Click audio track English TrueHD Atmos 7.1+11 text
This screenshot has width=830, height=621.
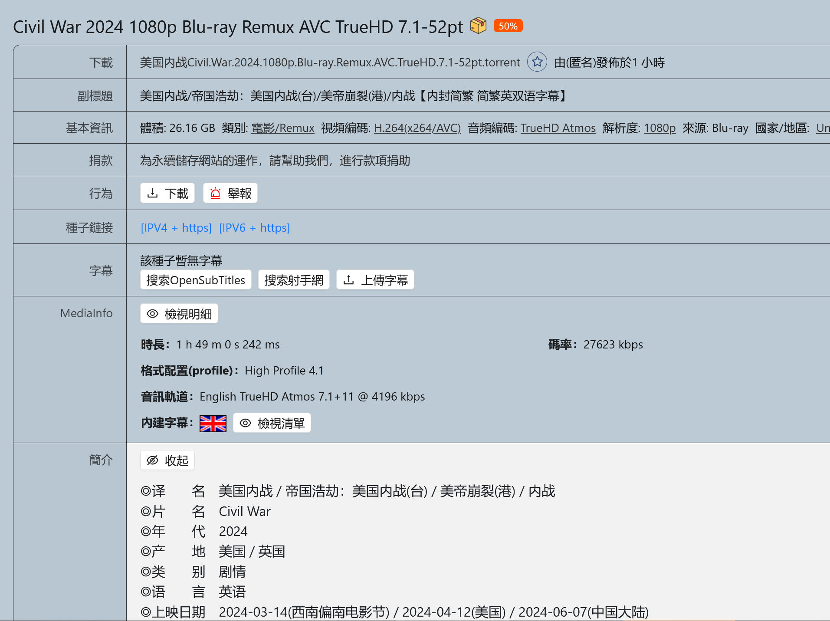pyautogui.click(x=312, y=397)
